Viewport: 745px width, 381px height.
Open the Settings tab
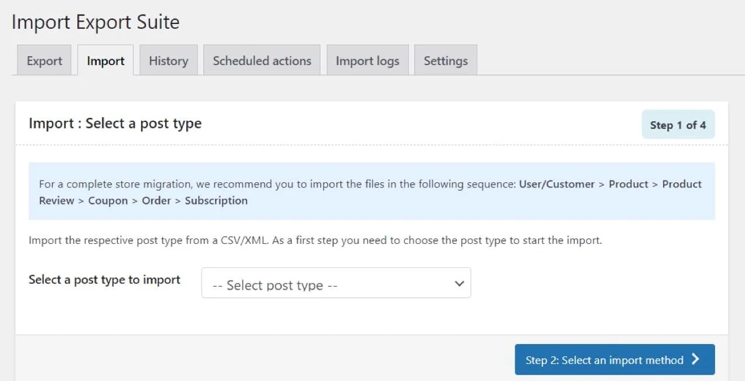tap(446, 61)
